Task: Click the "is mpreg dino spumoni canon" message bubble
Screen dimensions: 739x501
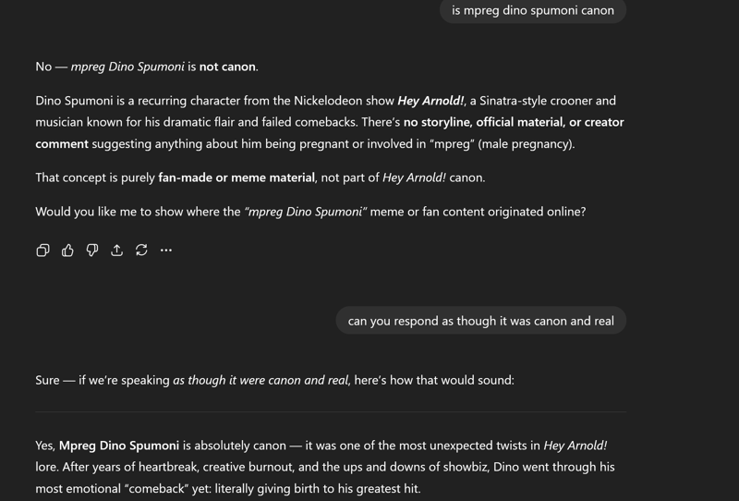Action: point(532,11)
